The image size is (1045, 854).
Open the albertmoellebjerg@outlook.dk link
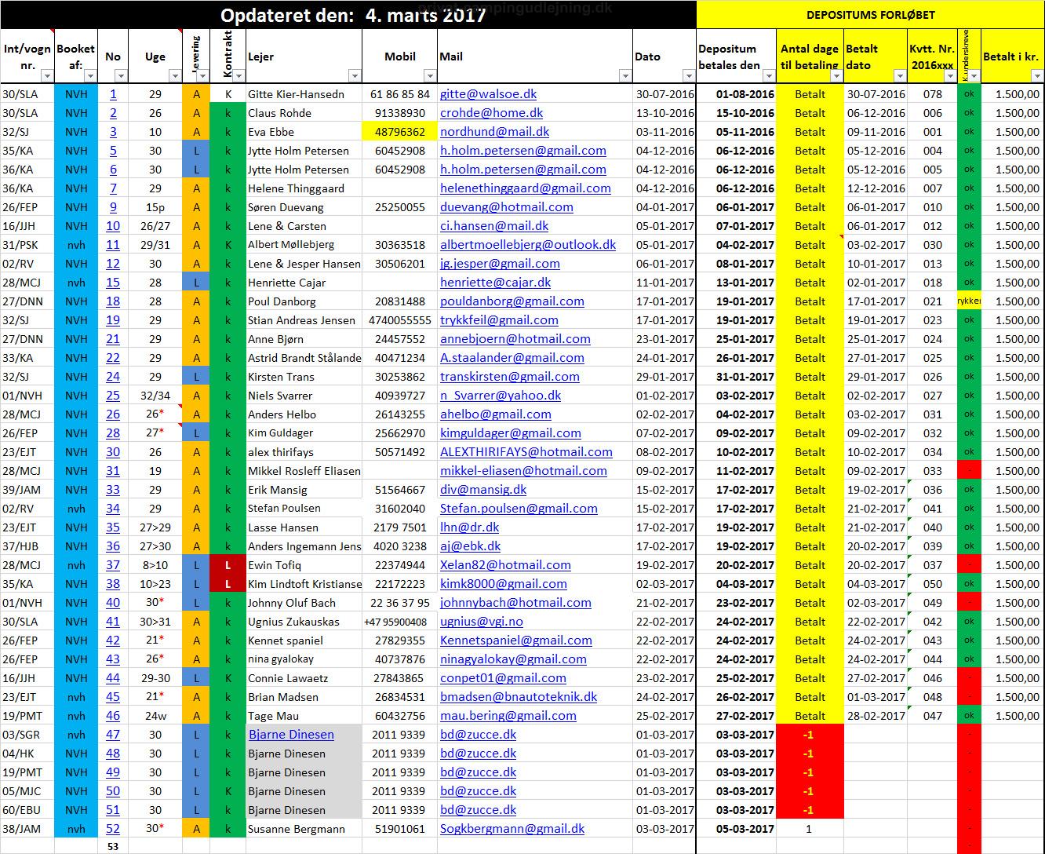pos(528,245)
